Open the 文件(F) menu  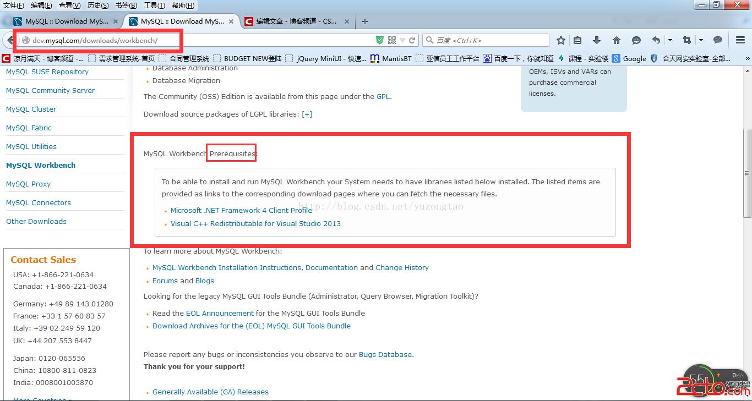tap(14, 6)
